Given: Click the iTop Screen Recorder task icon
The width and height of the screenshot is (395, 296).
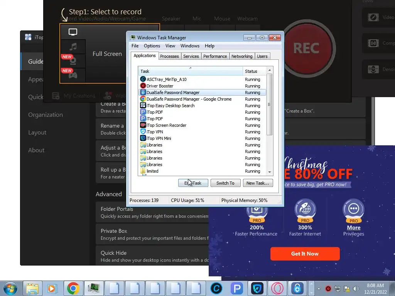Looking at the screenshot, I should click(x=143, y=125).
